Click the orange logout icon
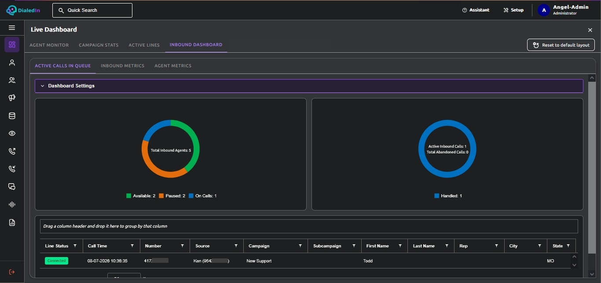 coord(12,272)
